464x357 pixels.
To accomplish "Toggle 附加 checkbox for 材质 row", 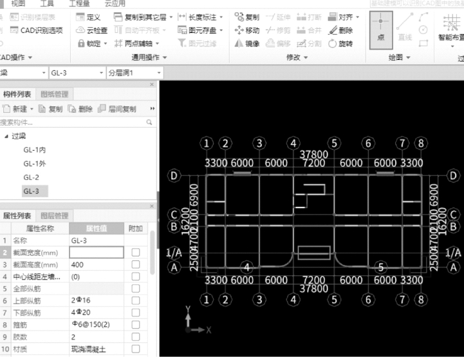I will point(136,349).
